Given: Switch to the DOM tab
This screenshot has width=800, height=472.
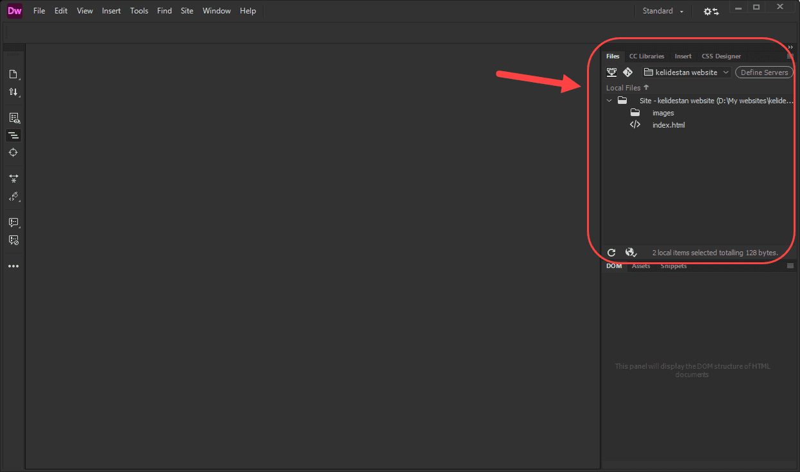Looking at the screenshot, I should [x=614, y=265].
